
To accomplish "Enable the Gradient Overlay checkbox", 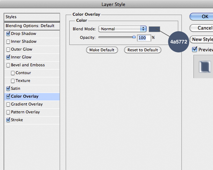I will (8, 104).
